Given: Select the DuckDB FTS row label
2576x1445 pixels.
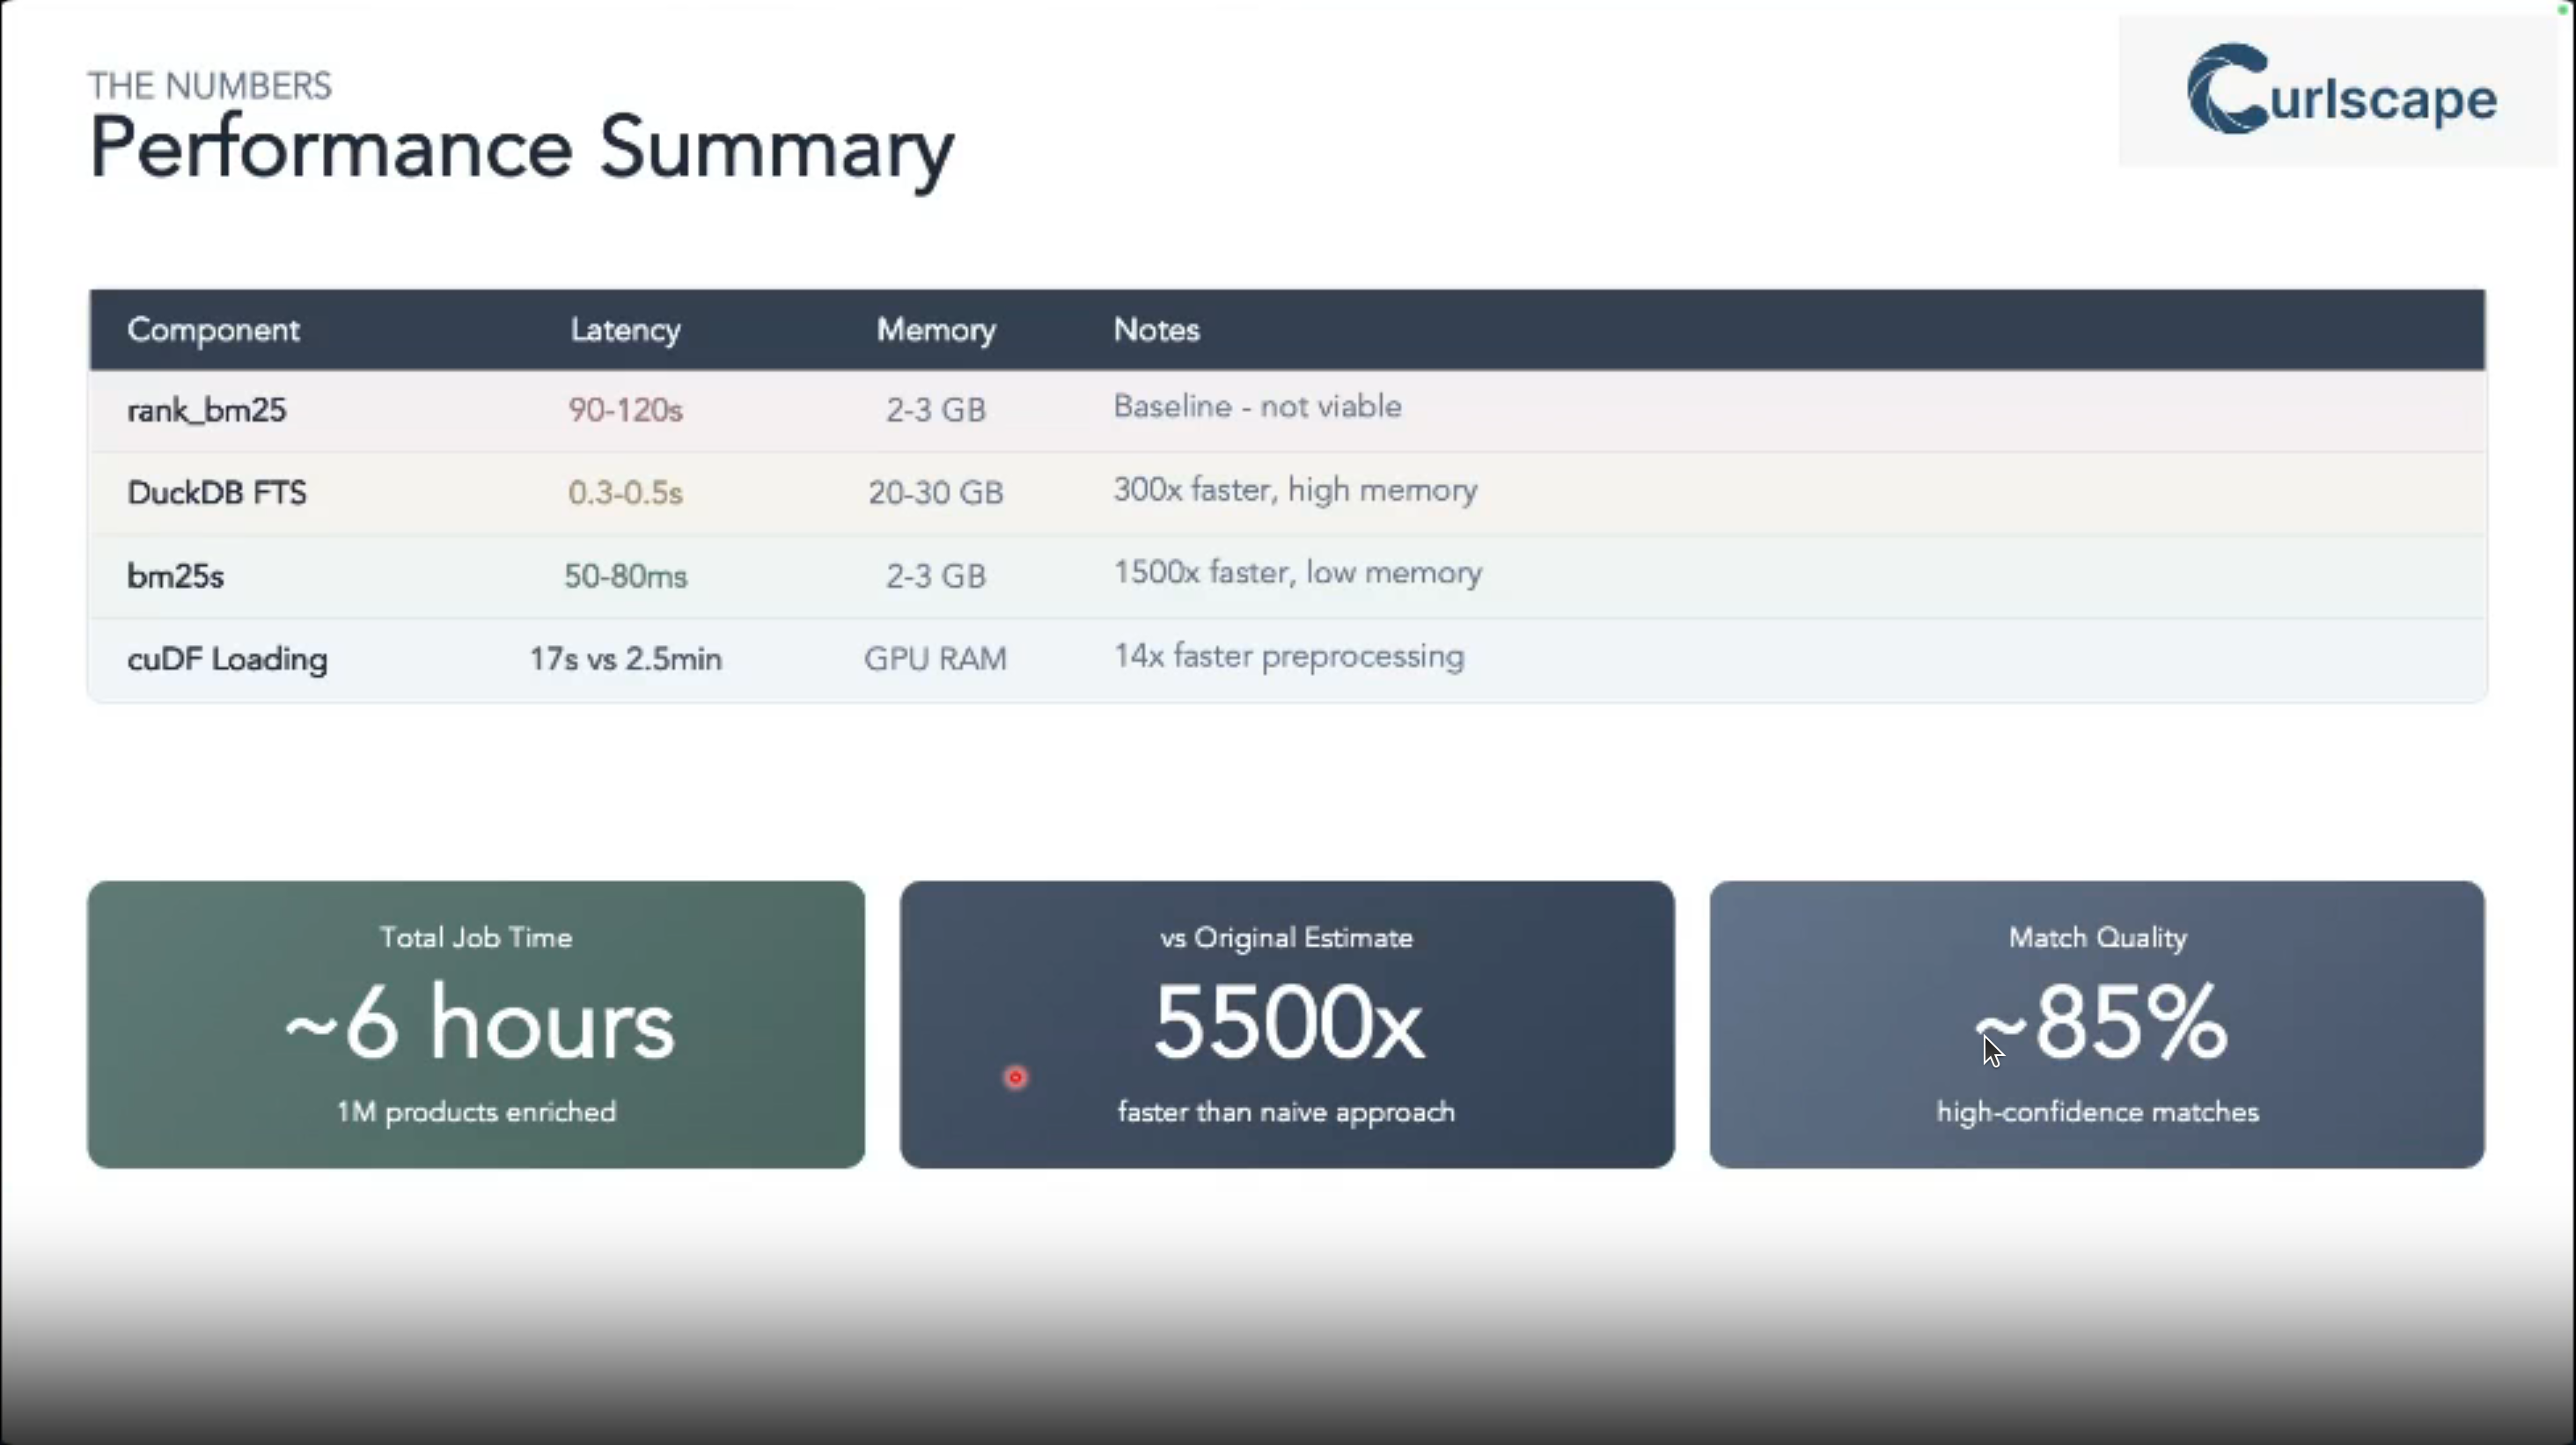Looking at the screenshot, I should [217, 493].
